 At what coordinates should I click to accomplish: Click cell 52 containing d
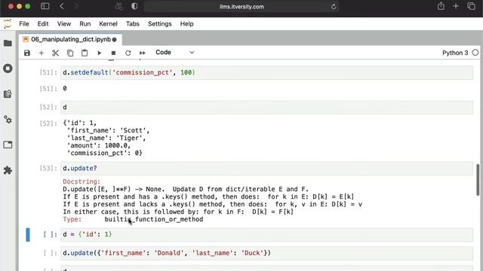[266, 107]
